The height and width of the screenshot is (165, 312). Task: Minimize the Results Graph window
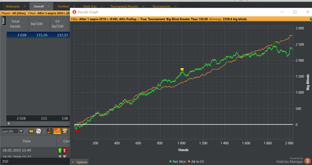click(x=282, y=12)
